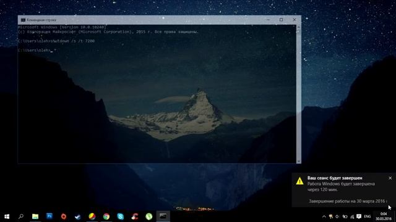Click the empty C:\Users\oleh> prompt line
Screen dimensions: 396x222
[35, 51]
